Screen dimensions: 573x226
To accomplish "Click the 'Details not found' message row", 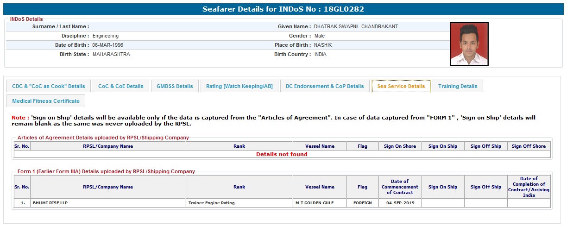I will 282,154.
